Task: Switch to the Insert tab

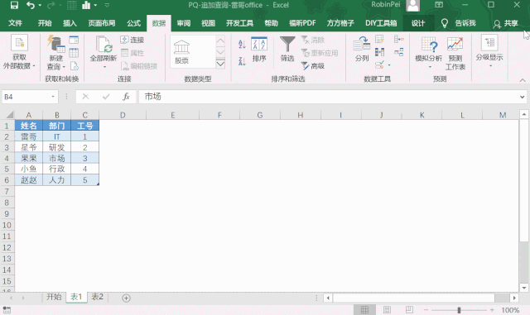Action: coord(70,23)
